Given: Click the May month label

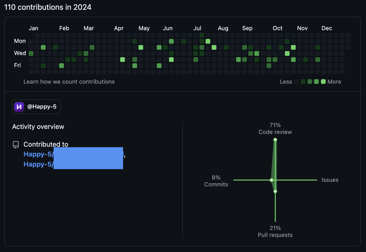Looking at the screenshot, I should coord(144,28).
